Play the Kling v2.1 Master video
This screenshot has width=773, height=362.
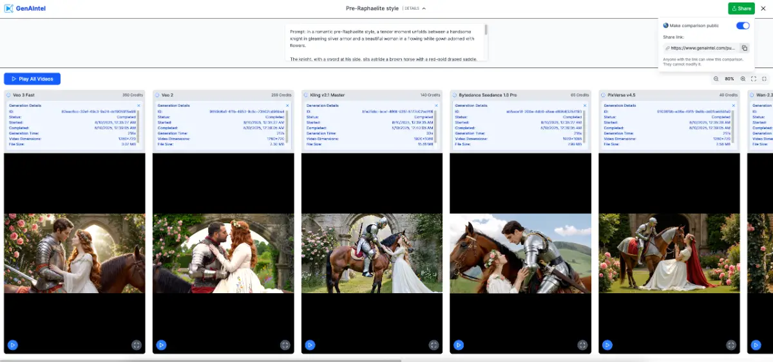tap(310, 345)
